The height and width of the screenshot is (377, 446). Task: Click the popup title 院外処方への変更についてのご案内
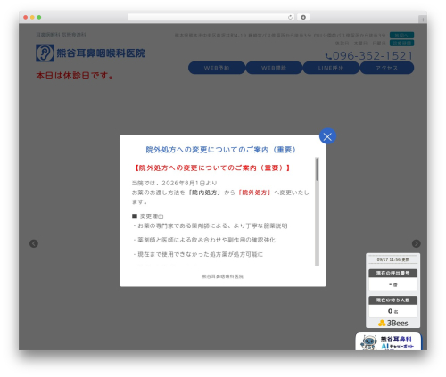[221, 150]
